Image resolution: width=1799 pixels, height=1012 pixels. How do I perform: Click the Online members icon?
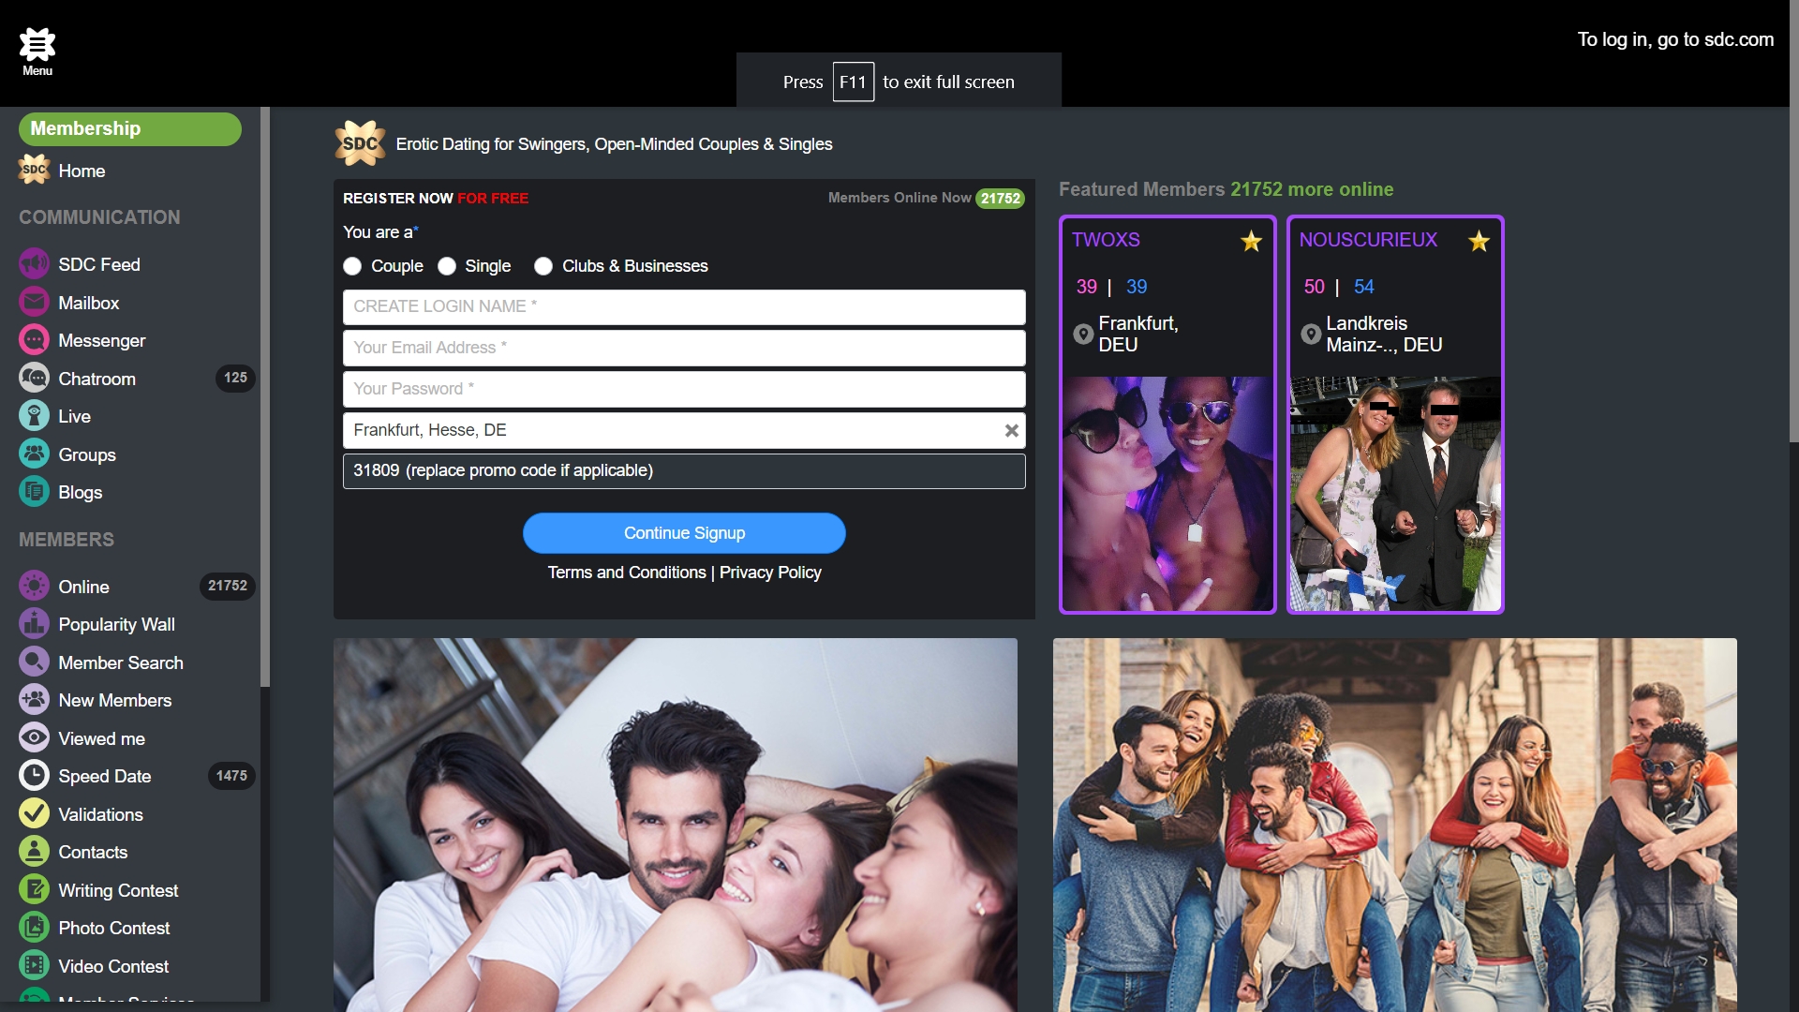point(35,587)
